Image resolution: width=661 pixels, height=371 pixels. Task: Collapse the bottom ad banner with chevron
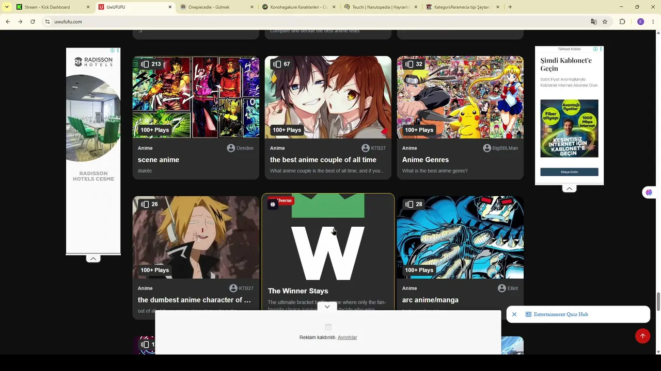click(327, 307)
